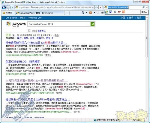
Task: Select the Sogou search provider icon
Action: 123,12
